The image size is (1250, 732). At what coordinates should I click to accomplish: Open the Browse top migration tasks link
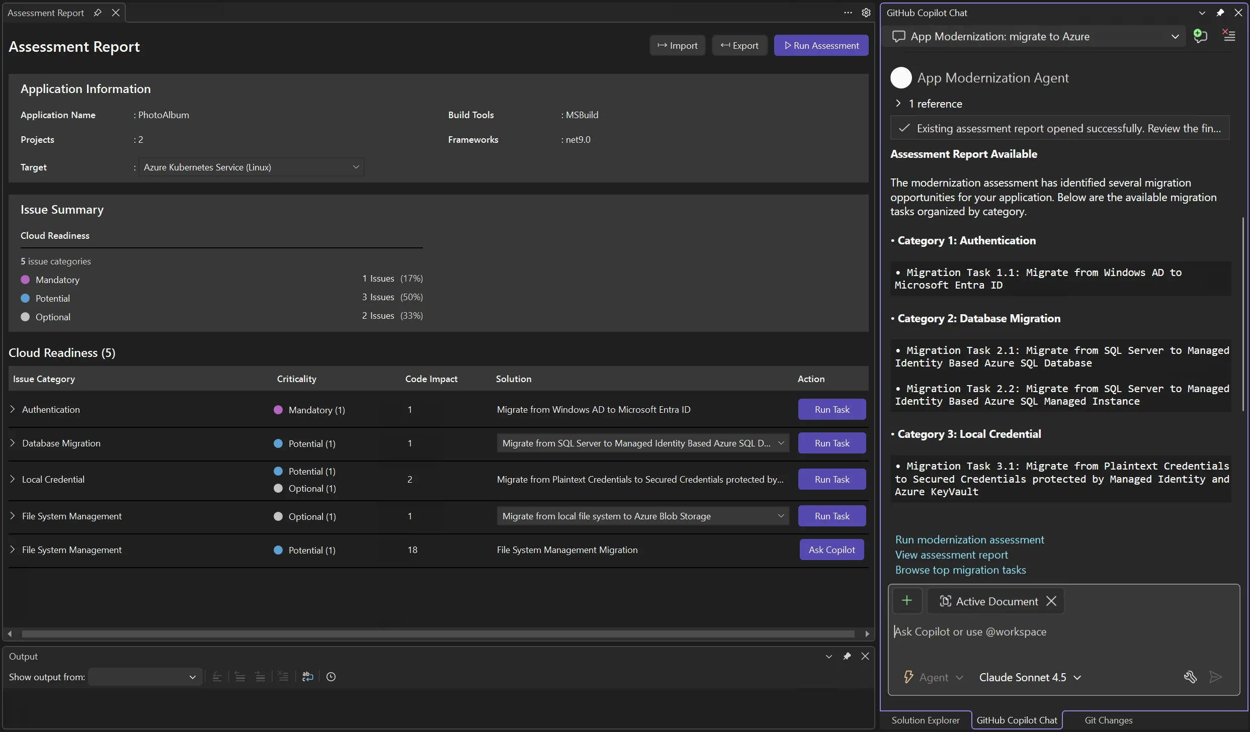[960, 570]
